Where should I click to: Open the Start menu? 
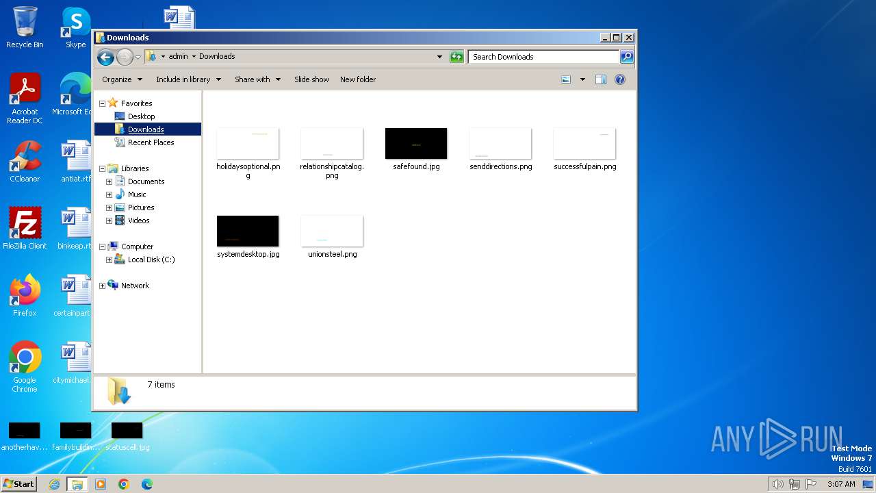point(19,484)
